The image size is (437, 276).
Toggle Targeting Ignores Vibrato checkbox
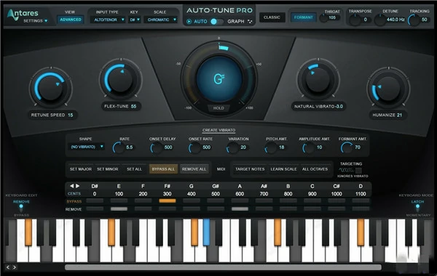click(x=358, y=170)
